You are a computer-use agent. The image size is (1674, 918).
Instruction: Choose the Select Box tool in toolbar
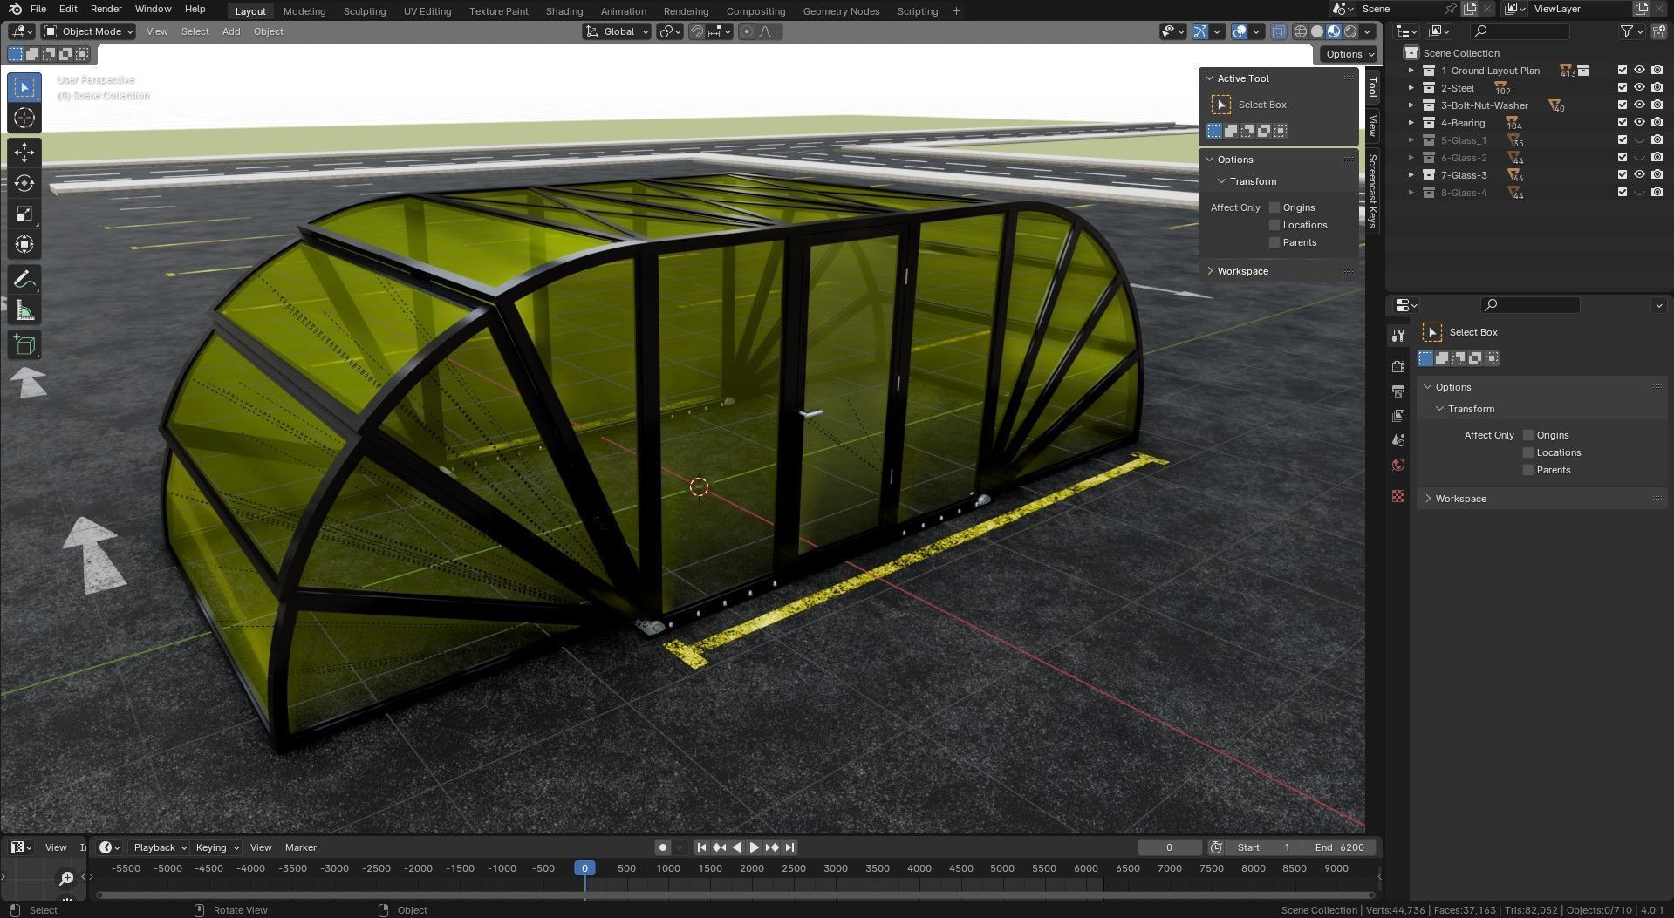tap(24, 87)
